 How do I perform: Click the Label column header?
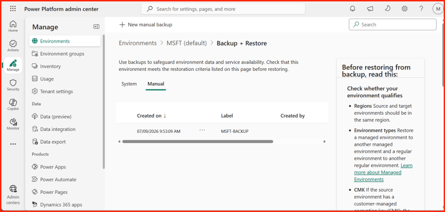227,116
